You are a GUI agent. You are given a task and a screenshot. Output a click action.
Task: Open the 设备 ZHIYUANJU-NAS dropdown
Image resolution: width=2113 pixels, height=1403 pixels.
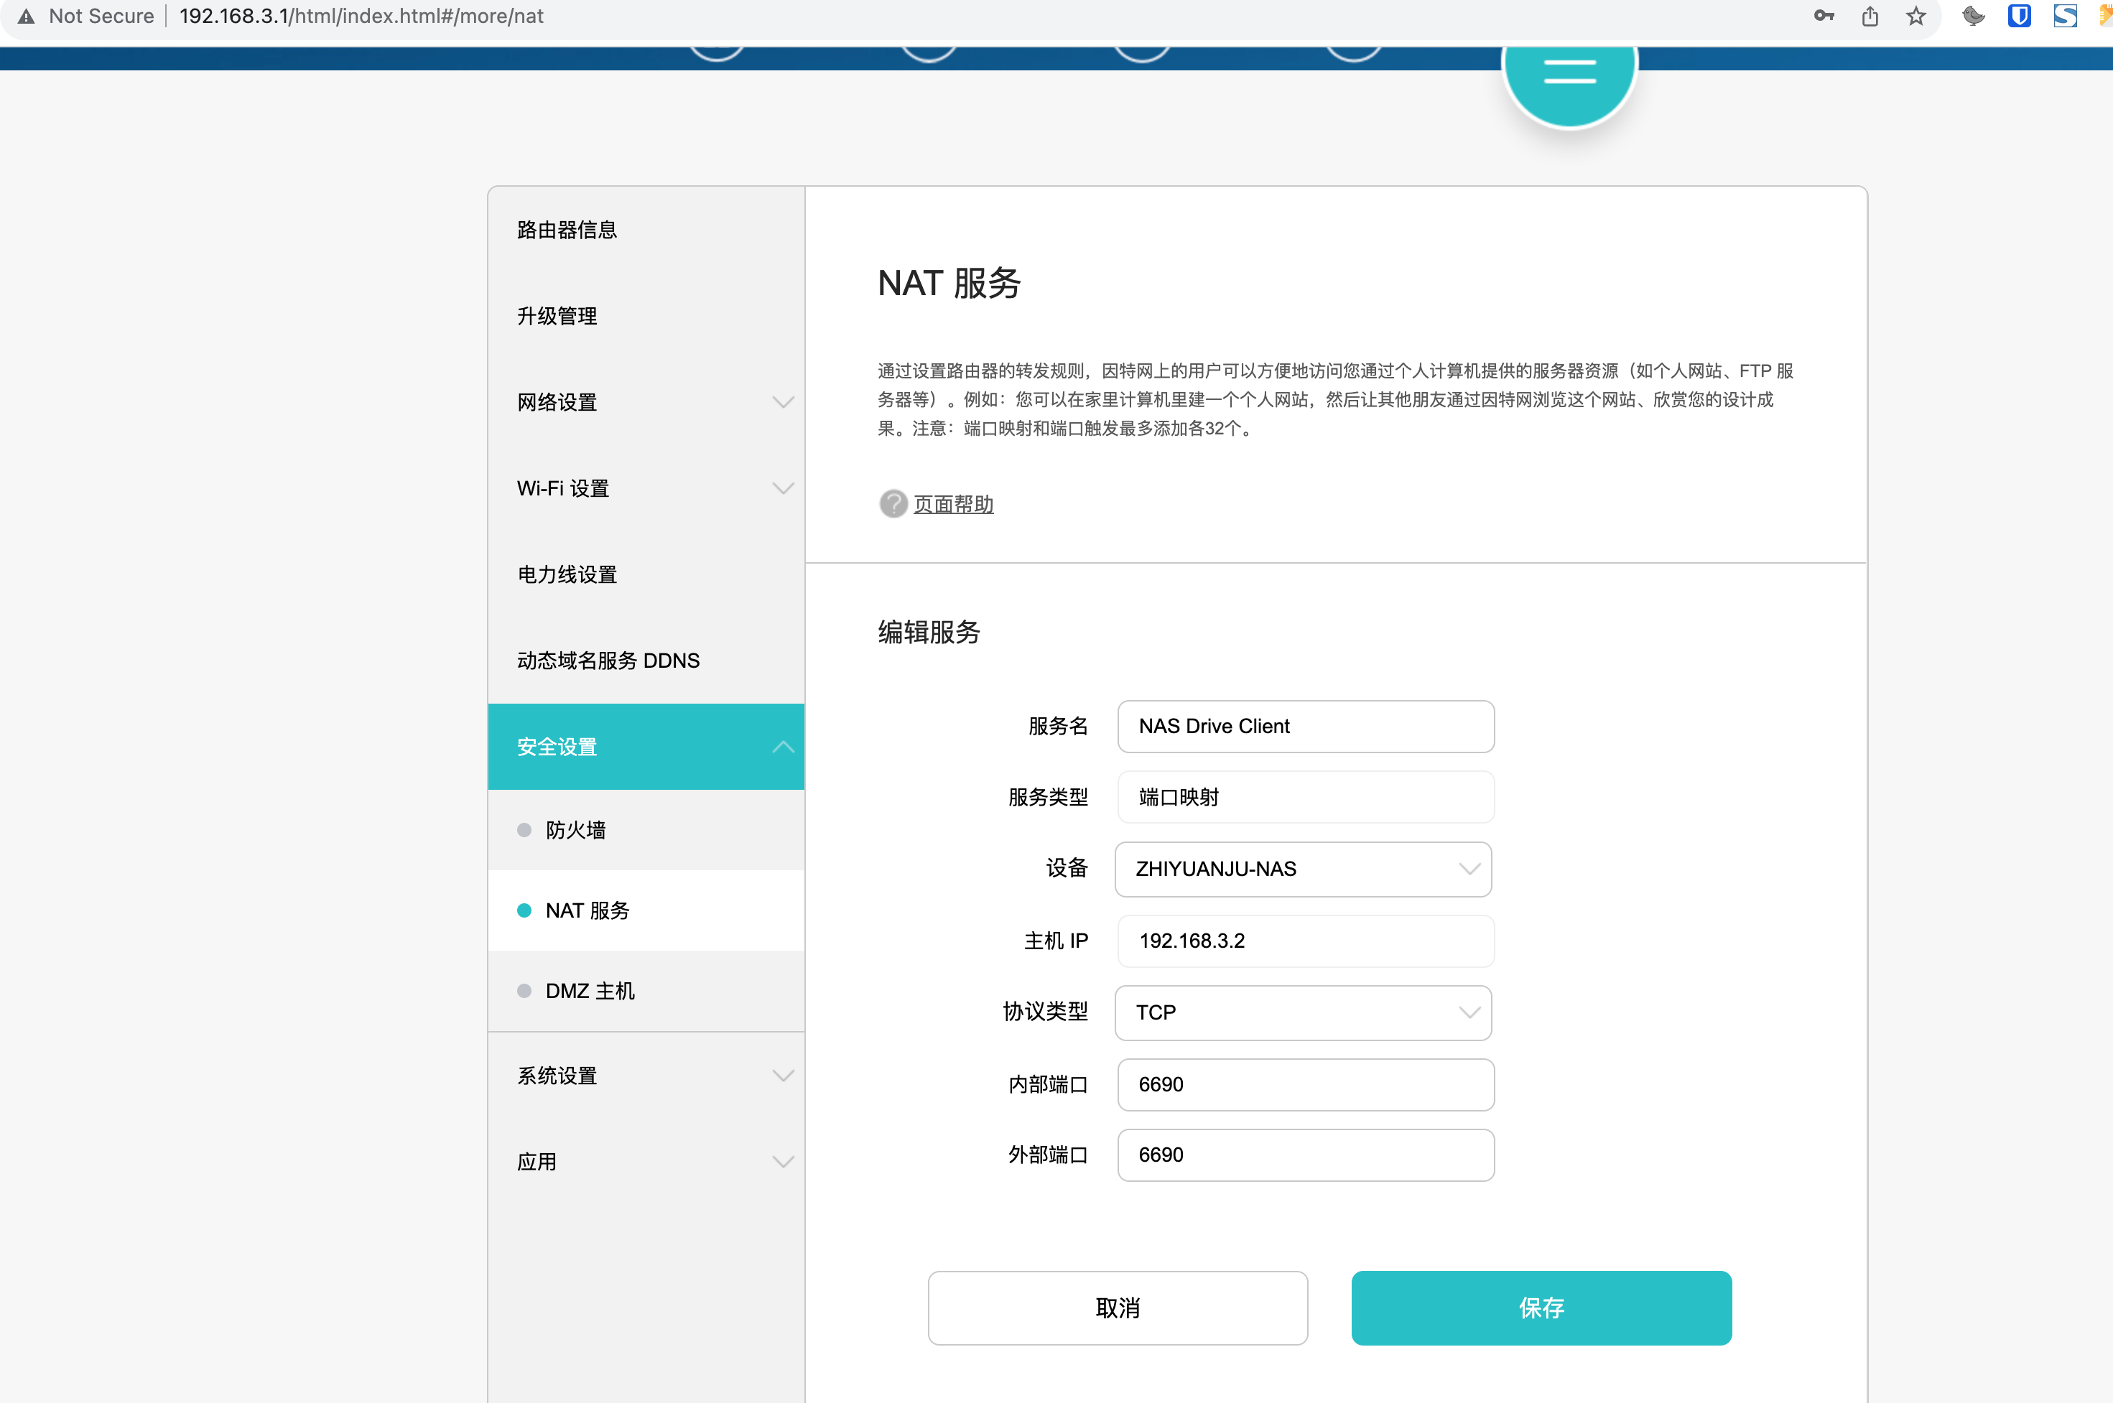pyautogui.click(x=1302, y=869)
